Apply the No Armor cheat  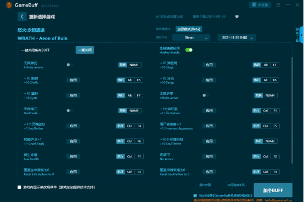[209, 156]
